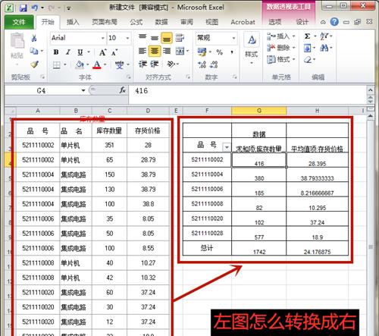Click the sort and filter icon
The height and width of the screenshot is (336, 379).
click(x=324, y=36)
